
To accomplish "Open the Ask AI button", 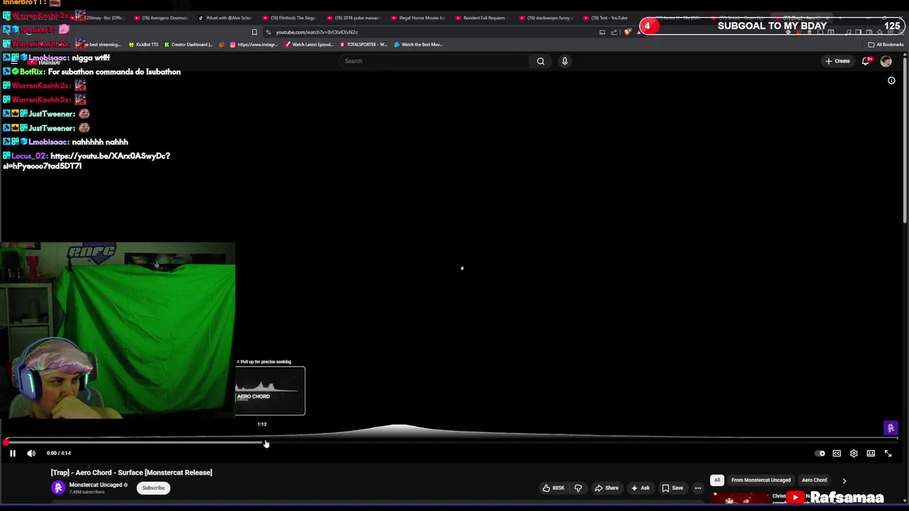I will coord(640,488).
